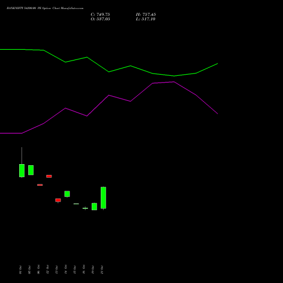Select the 21 Oct date label
The image size is (283, 283).
pyautogui.click(x=102, y=269)
